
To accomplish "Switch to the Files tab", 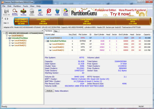I will tap(56, 31).
